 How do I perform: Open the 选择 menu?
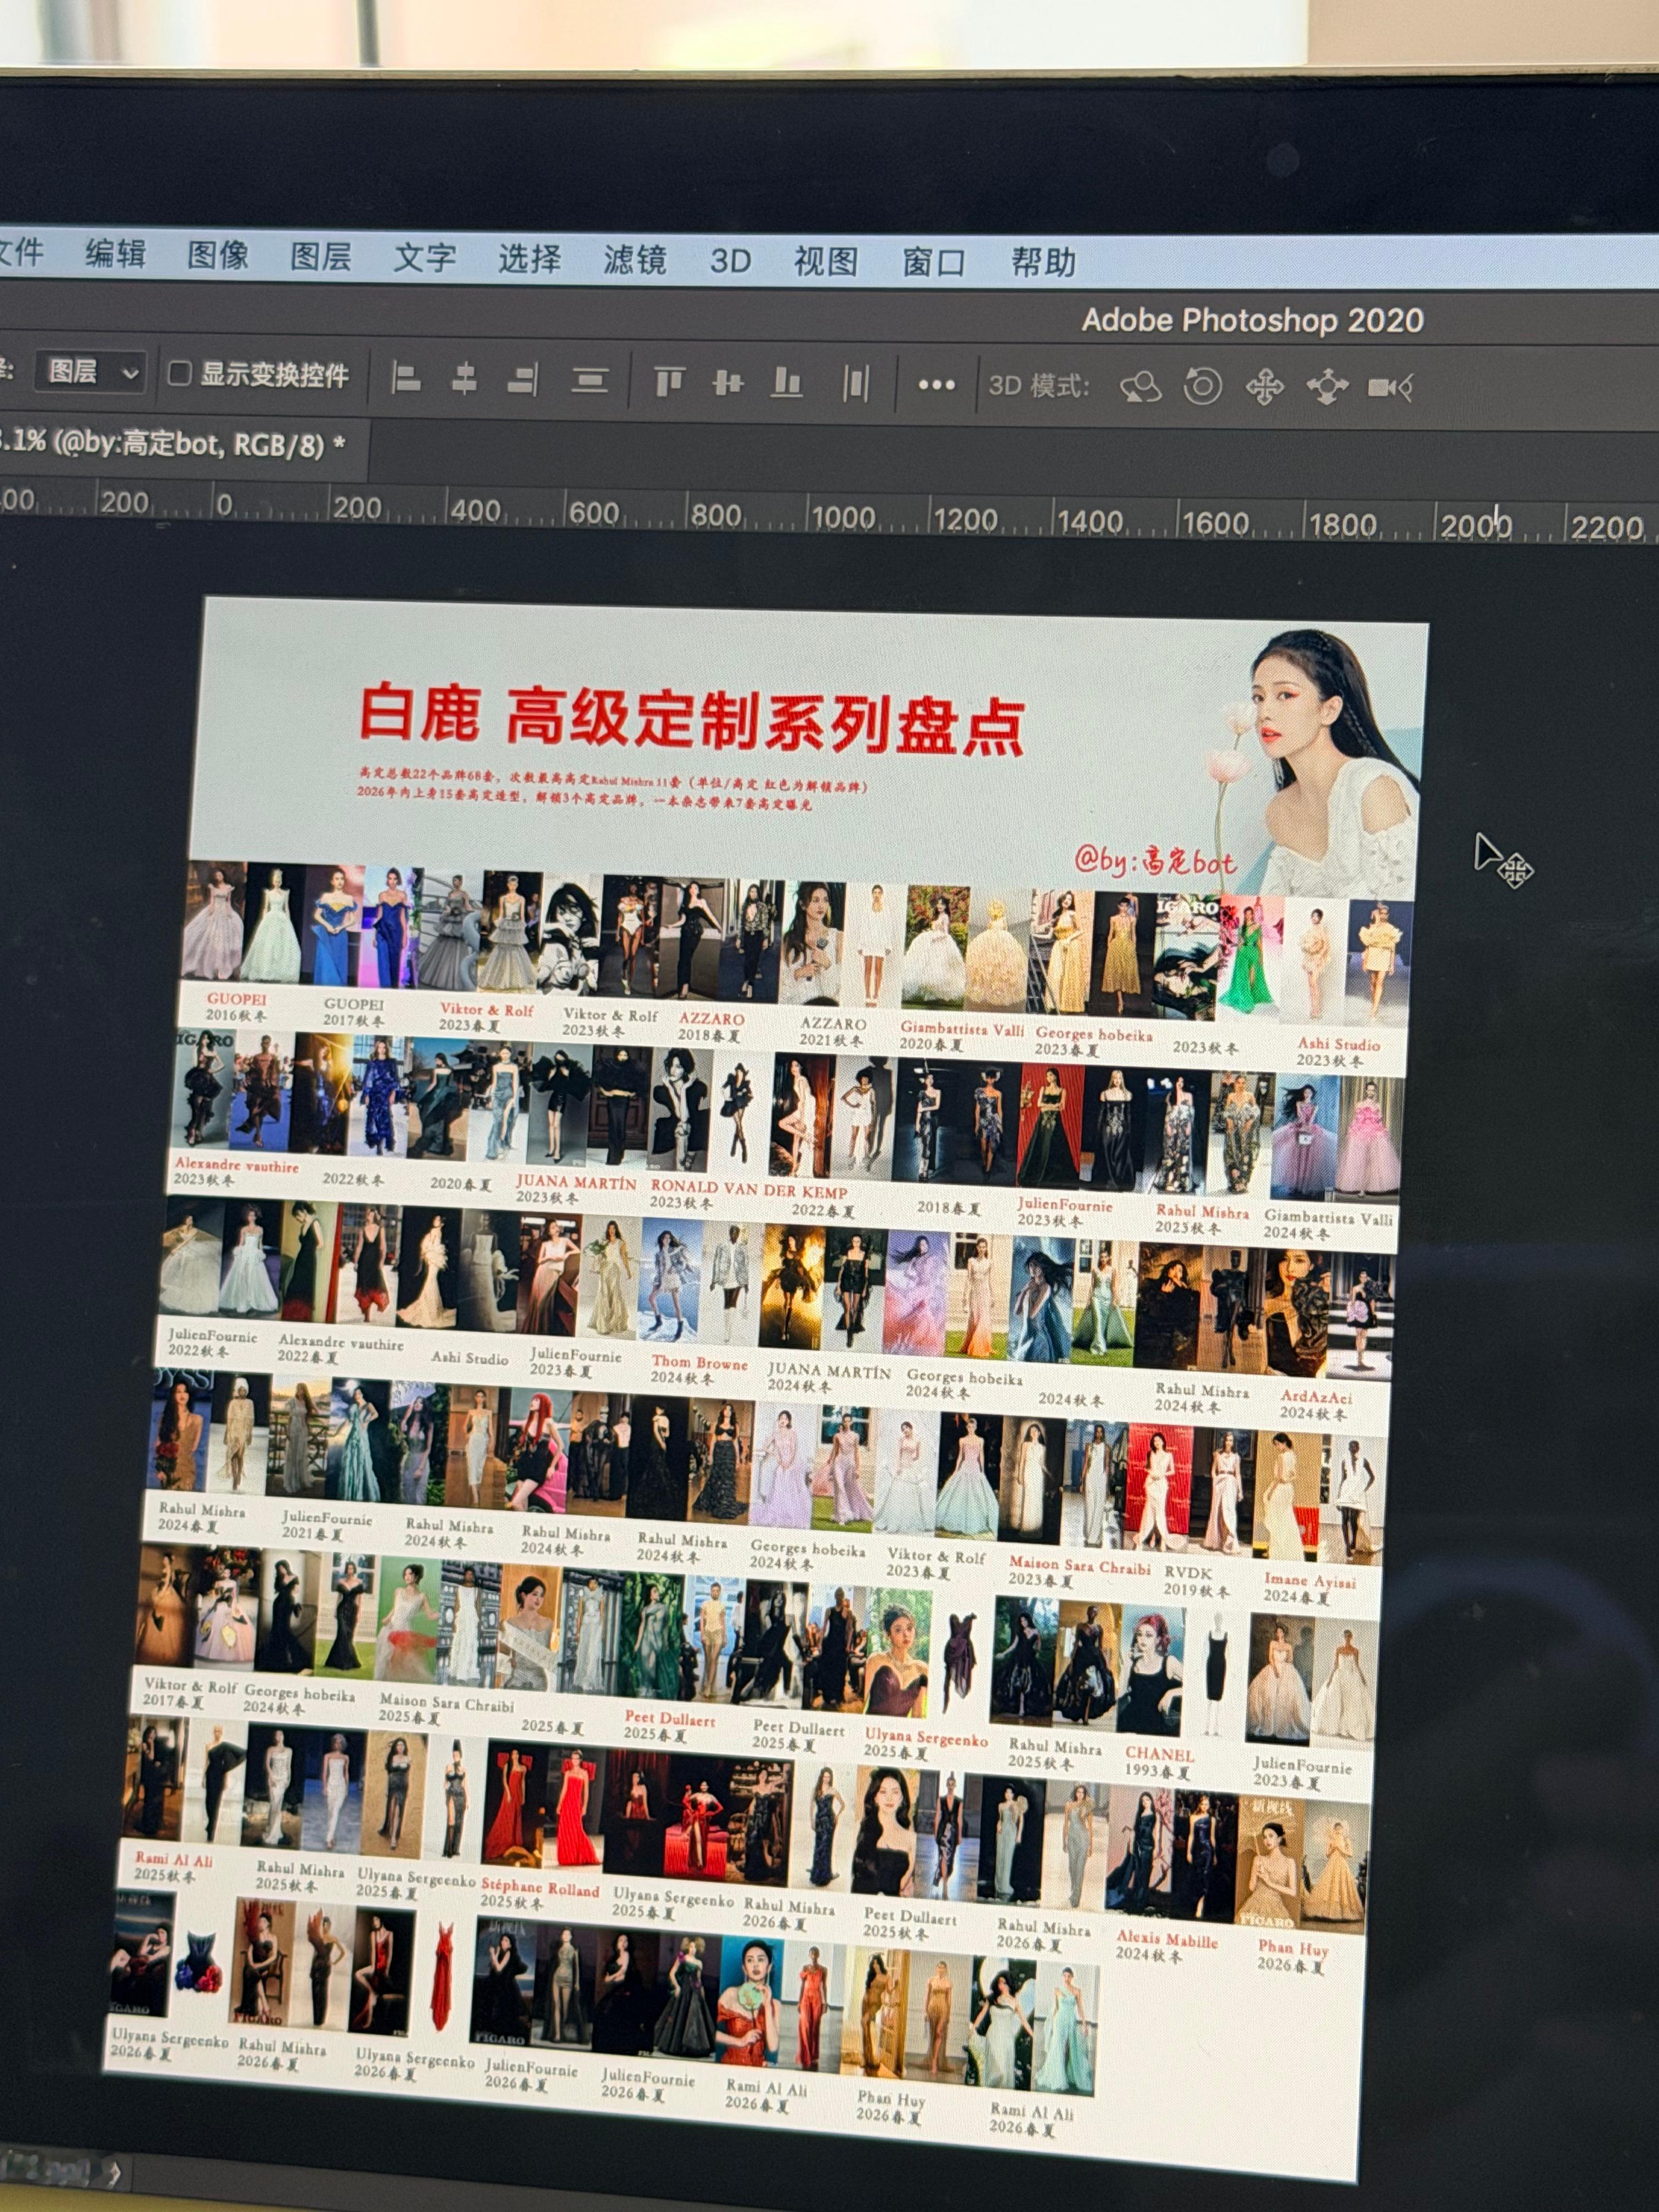pyautogui.click(x=530, y=259)
